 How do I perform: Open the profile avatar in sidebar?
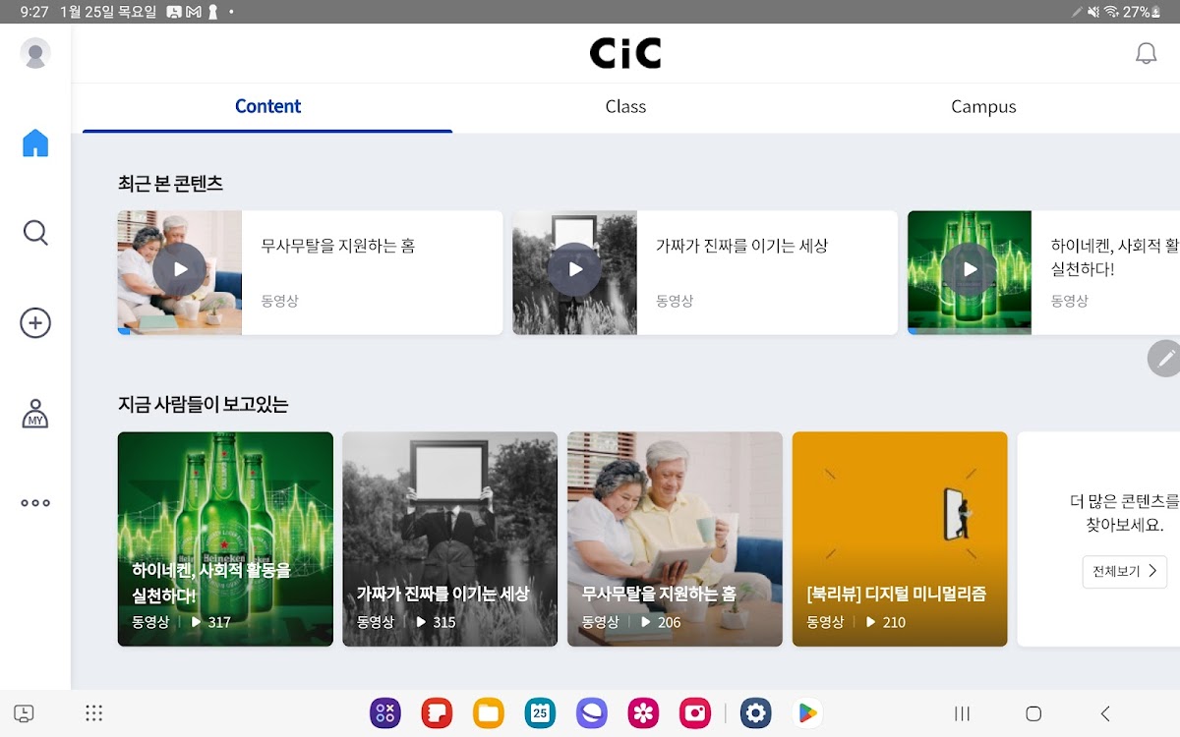pyautogui.click(x=35, y=53)
